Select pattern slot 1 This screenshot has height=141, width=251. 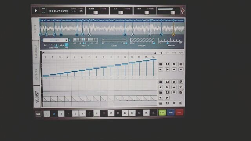(x=47, y=114)
